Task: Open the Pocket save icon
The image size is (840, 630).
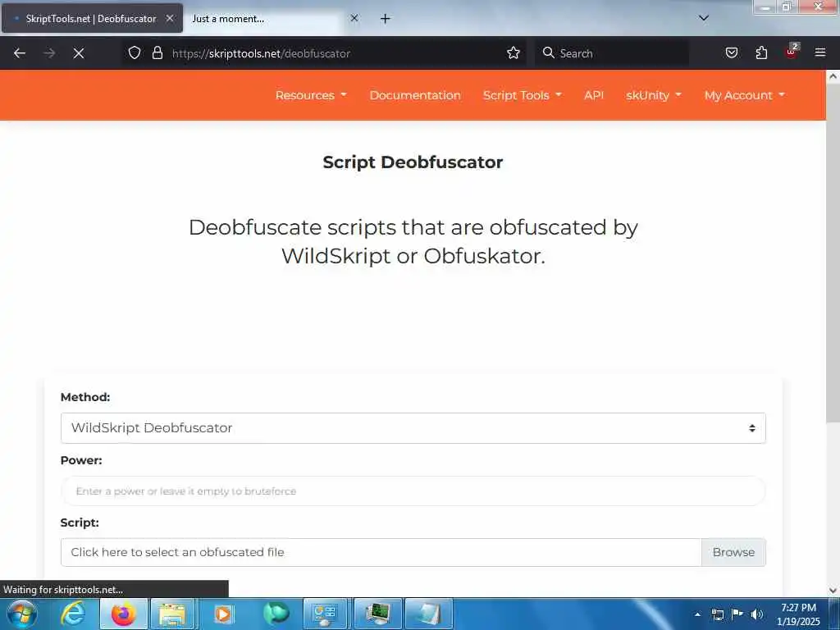Action: pyautogui.click(x=731, y=52)
